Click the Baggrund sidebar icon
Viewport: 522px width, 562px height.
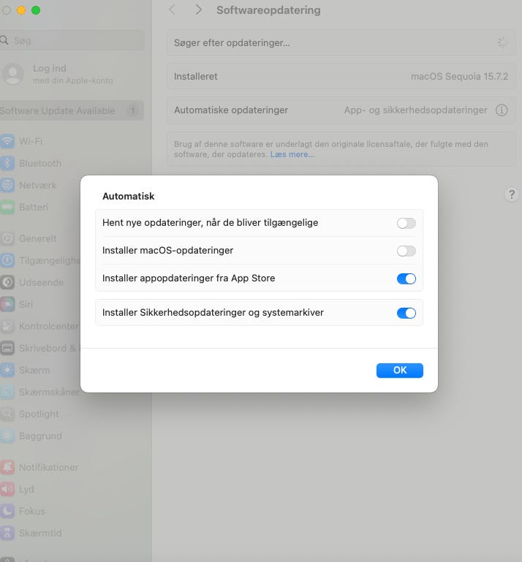click(x=7, y=436)
